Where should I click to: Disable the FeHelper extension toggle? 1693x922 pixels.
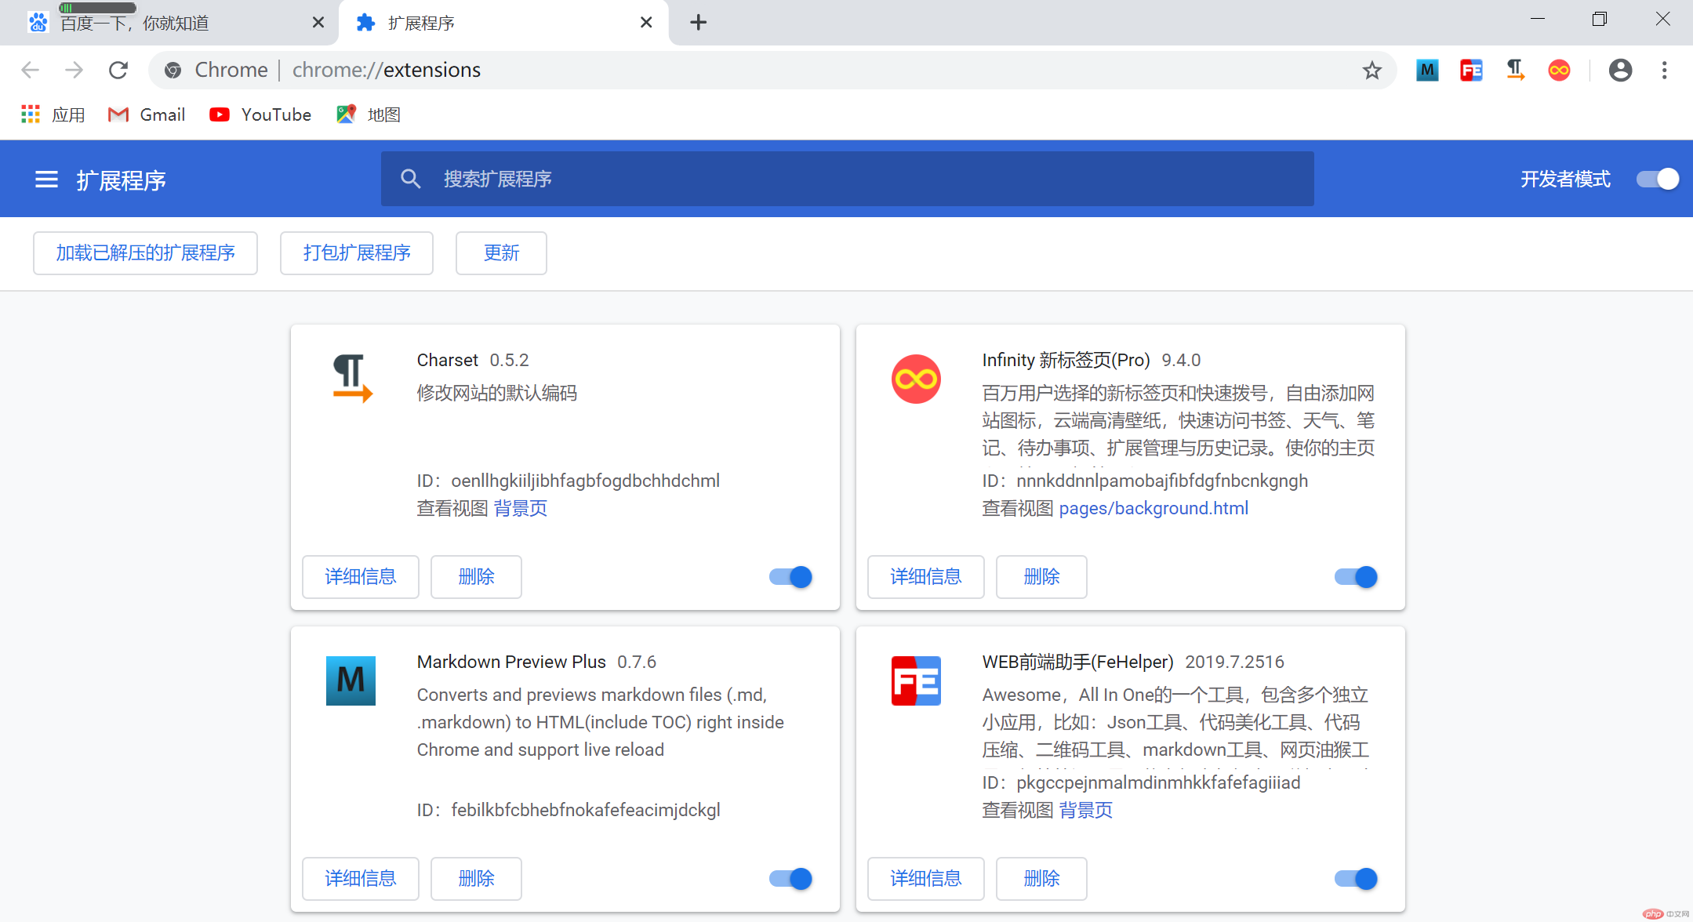click(1356, 879)
